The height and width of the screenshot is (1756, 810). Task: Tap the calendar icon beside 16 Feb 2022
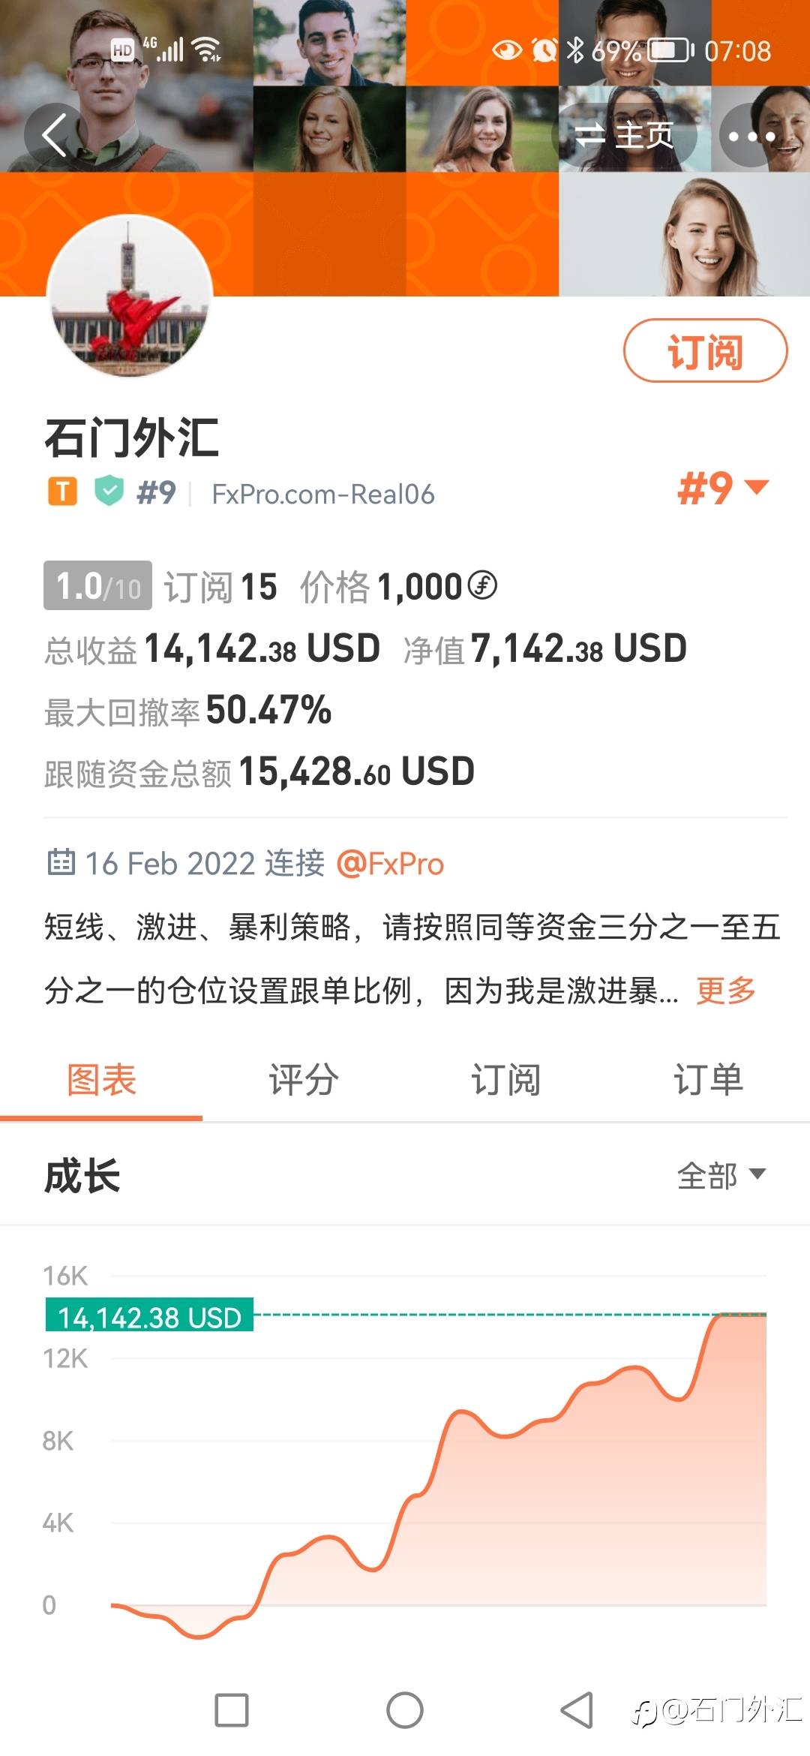pyautogui.click(x=61, y=862)
